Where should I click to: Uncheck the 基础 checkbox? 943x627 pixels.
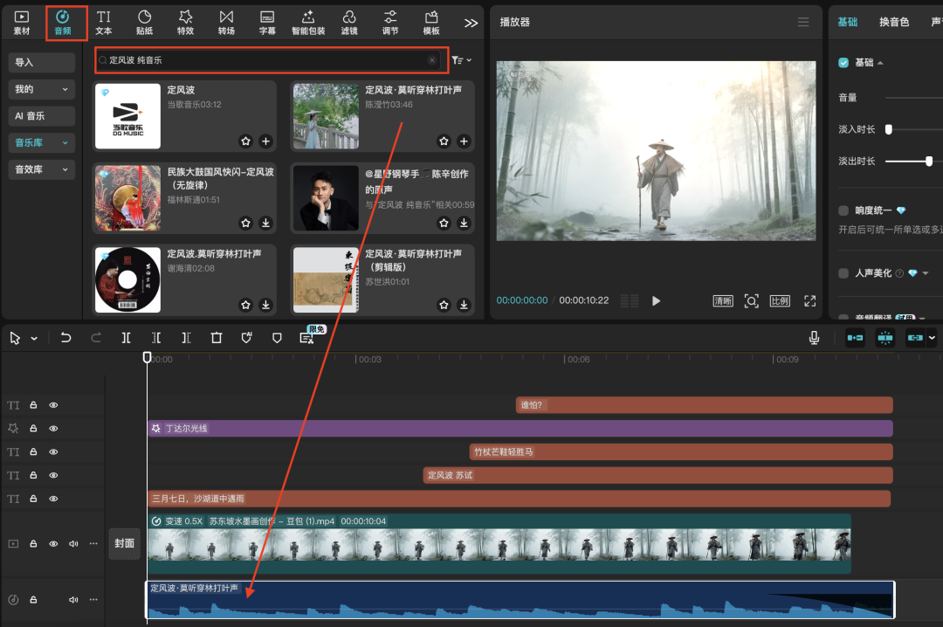pos(843,63)
